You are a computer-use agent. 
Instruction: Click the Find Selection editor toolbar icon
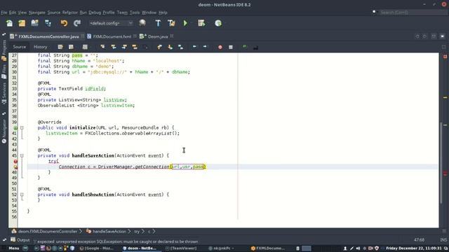[102, 47]
